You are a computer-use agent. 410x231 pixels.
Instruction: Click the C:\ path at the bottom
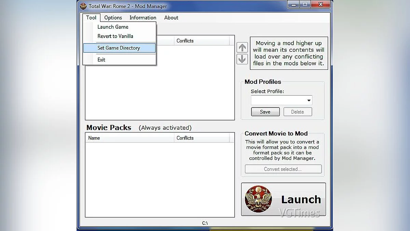pyautogui.click(x=205, y=223)
